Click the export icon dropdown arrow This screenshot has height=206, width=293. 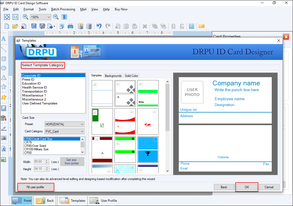[54, 27]
